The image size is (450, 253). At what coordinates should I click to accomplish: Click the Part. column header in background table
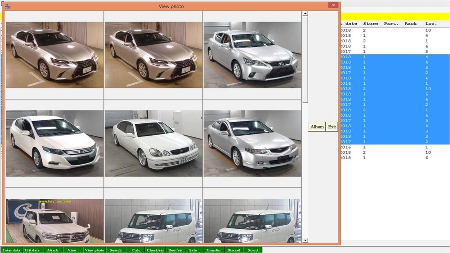(x=391, y=24)
